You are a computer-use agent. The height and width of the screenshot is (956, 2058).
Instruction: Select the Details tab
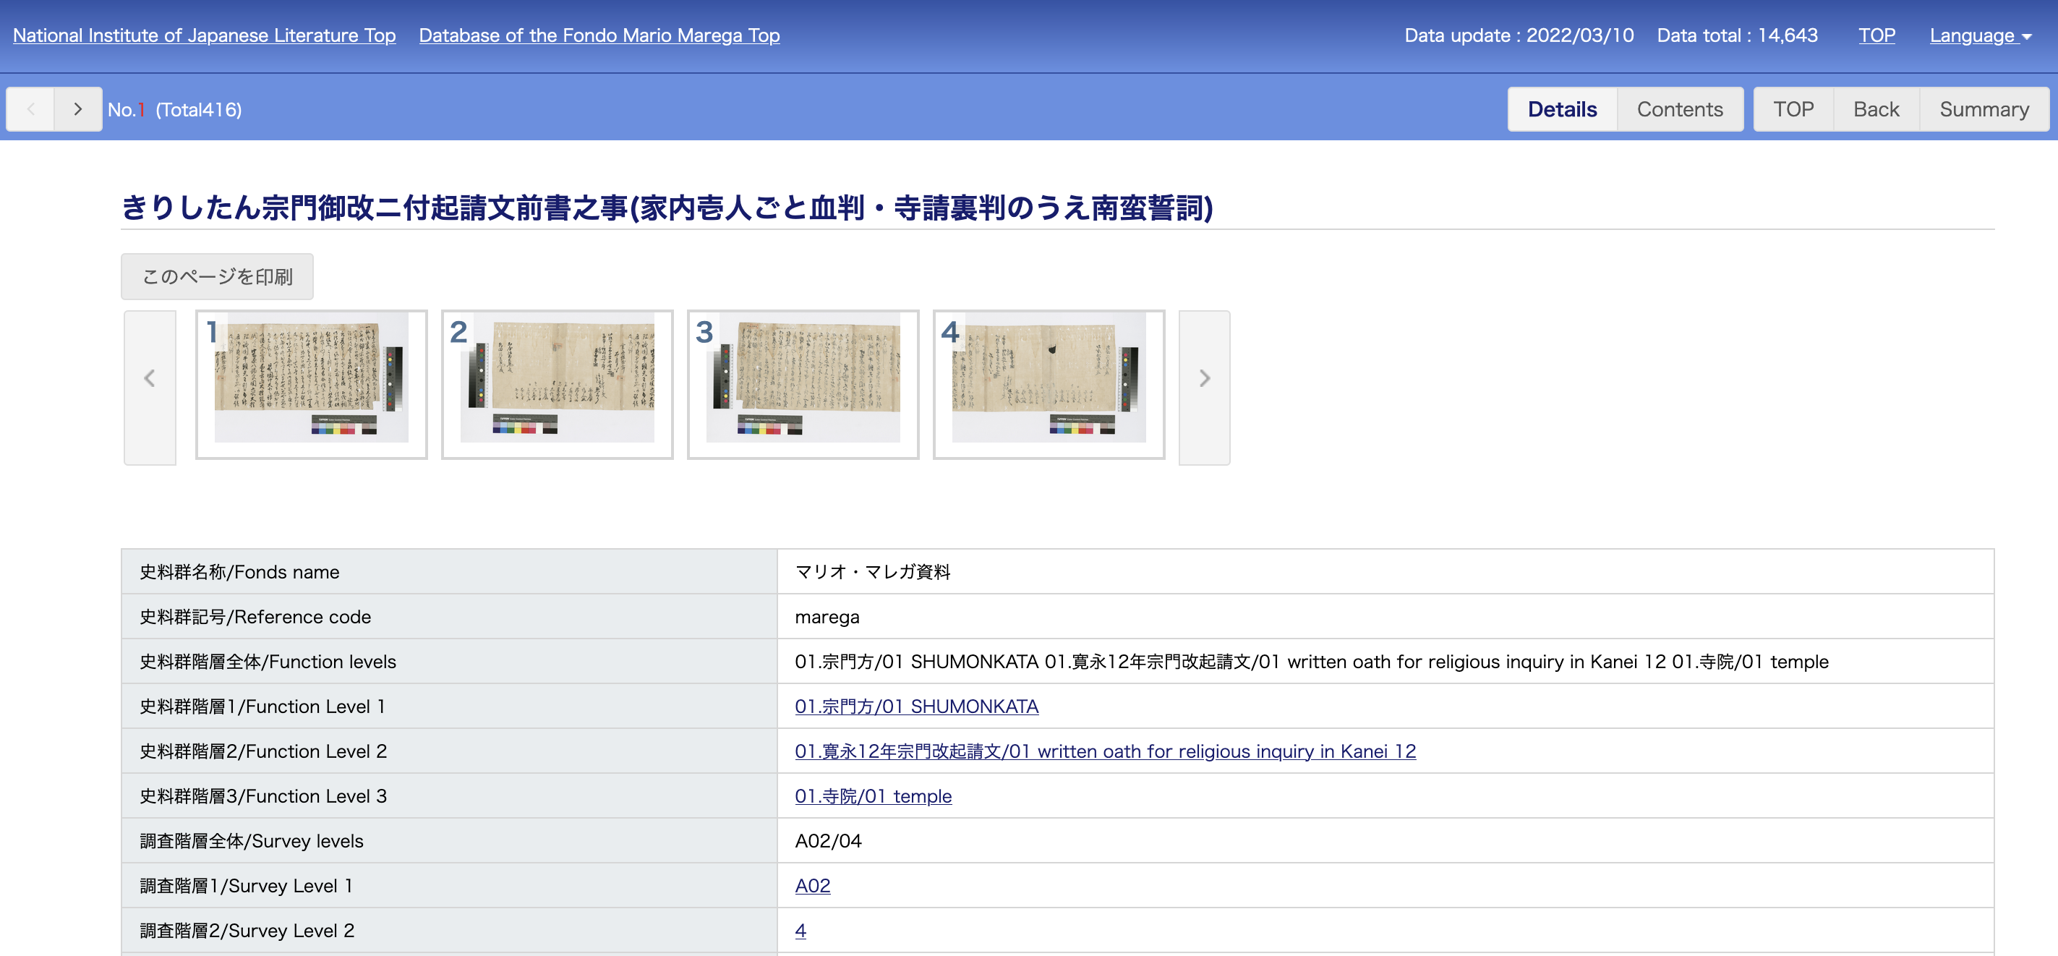point(1562,109)
